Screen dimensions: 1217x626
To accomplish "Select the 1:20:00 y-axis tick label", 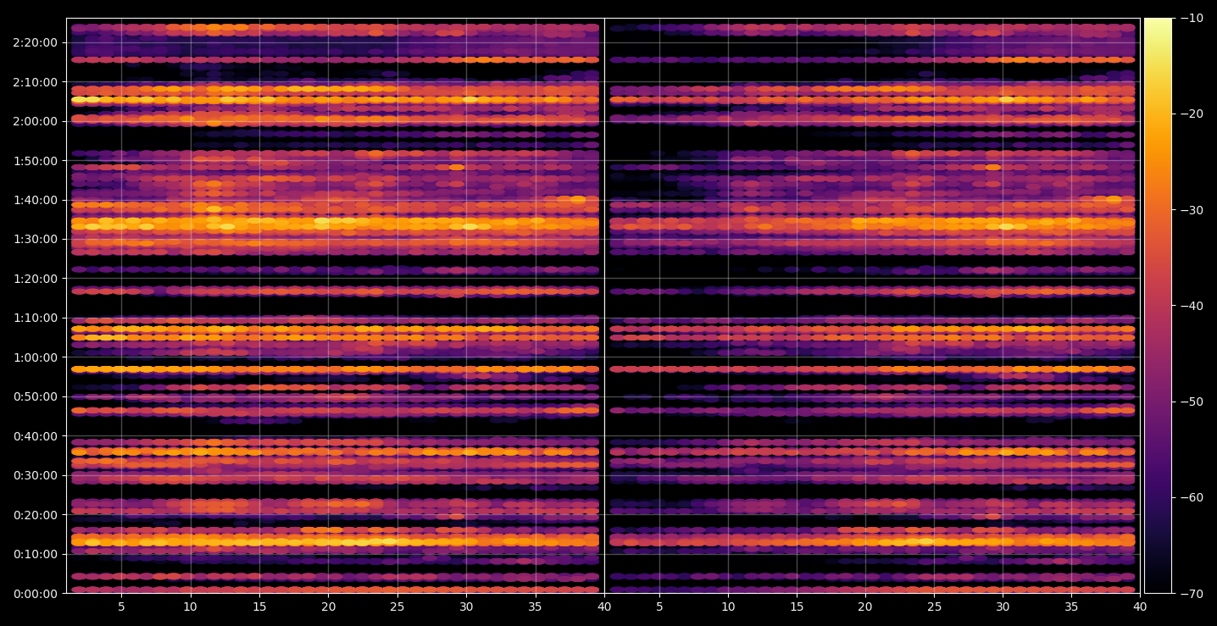I will click(36, 279).
